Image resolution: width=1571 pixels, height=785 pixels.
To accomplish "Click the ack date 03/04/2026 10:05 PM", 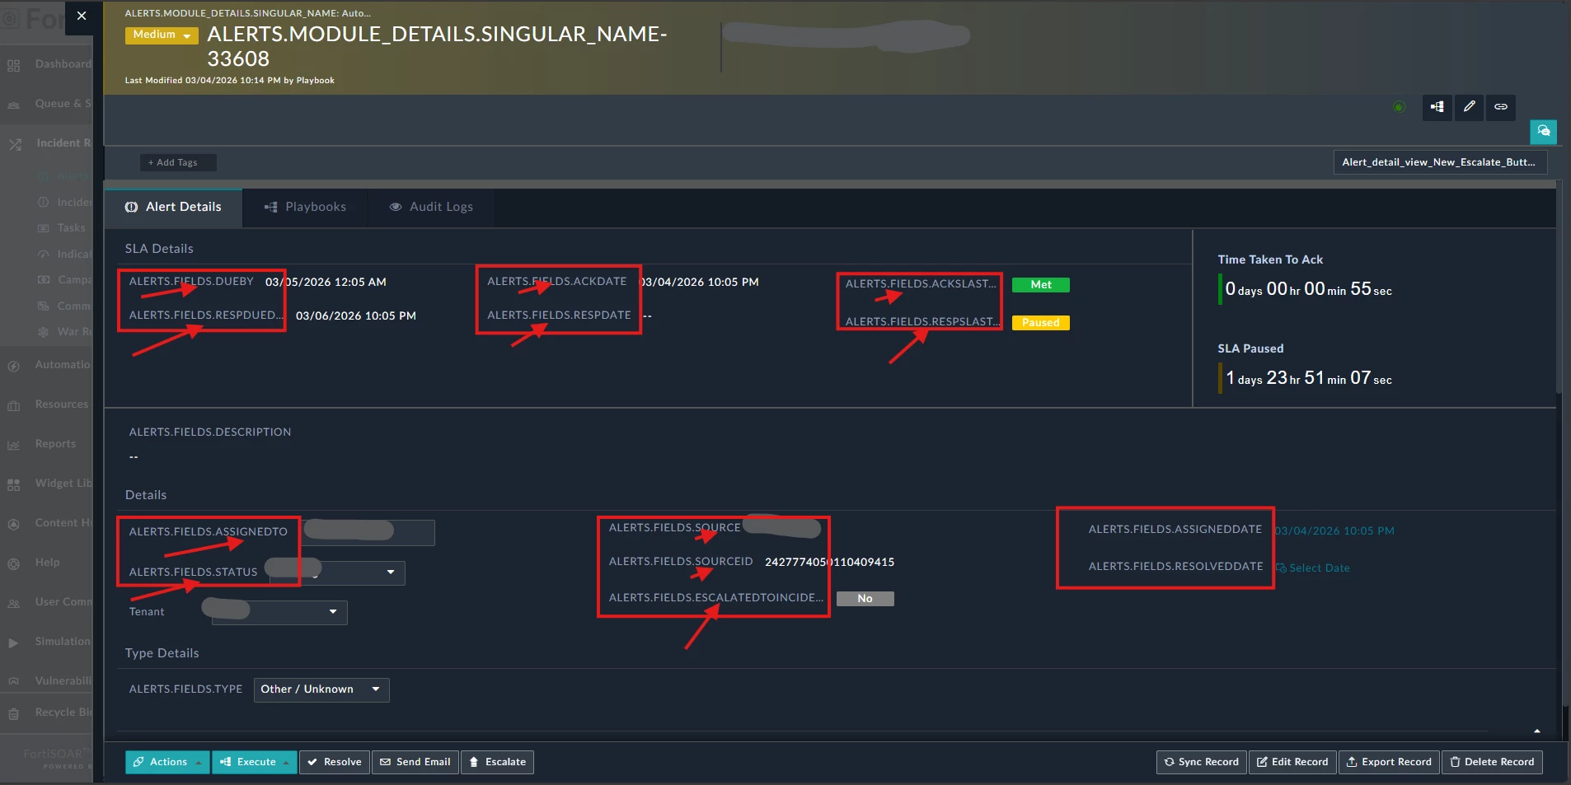I will (700, 283).
